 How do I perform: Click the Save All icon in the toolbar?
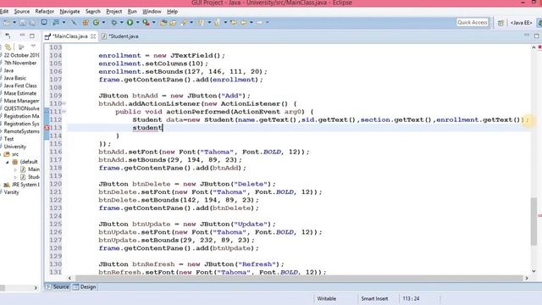point(32,23)
